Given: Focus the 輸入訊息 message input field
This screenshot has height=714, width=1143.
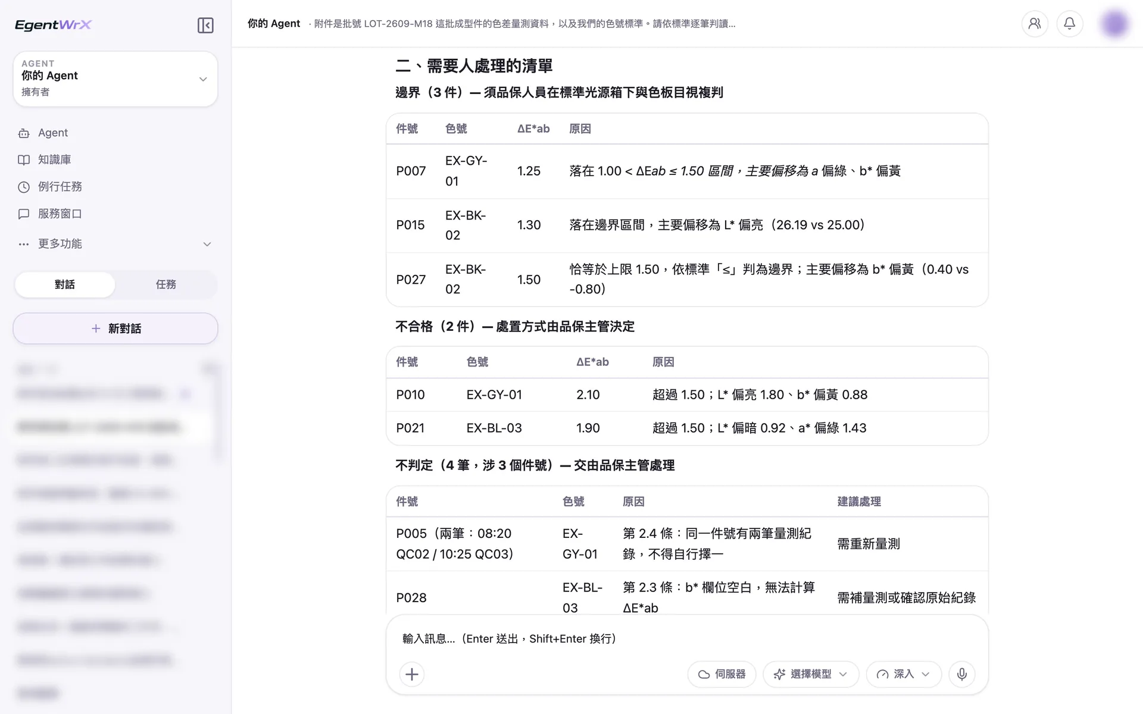Looking at the screenshot, I should point(687,638).
